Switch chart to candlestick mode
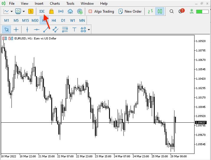211x160 pixels. [x=160, y=11]
